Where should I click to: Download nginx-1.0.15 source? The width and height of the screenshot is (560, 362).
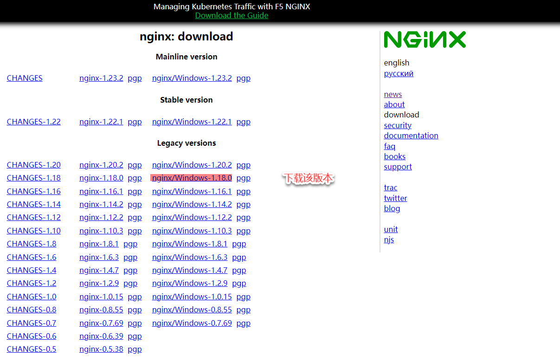pyautogui.click(x=101, y=297)
